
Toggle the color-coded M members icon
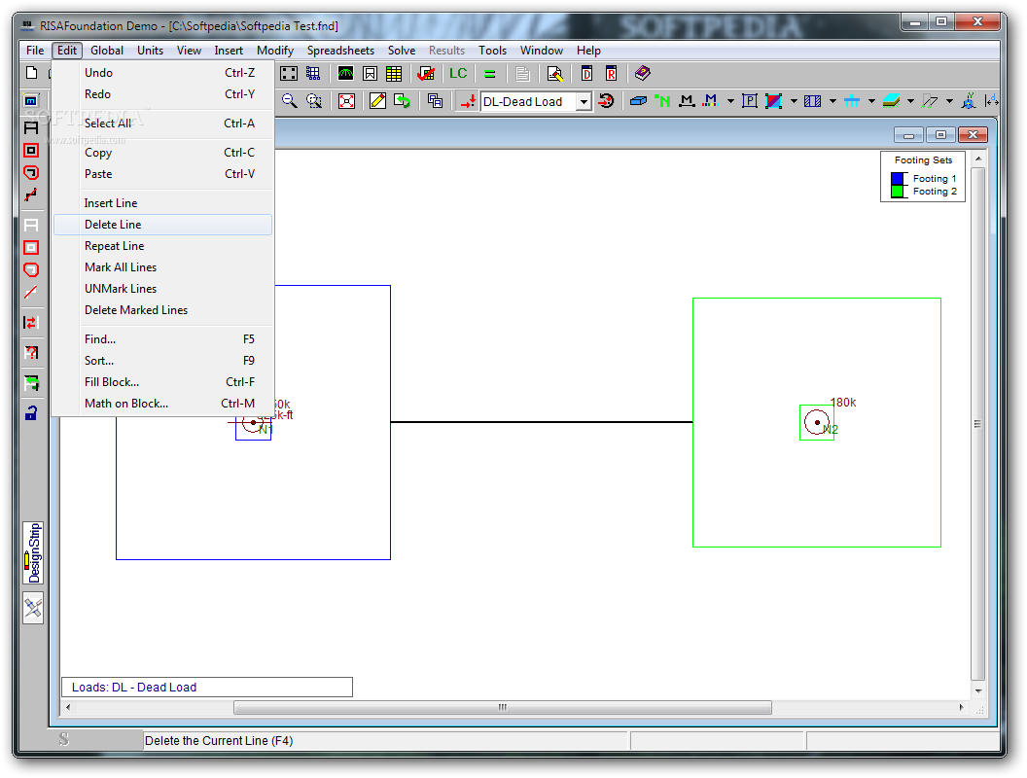(710, 101)
